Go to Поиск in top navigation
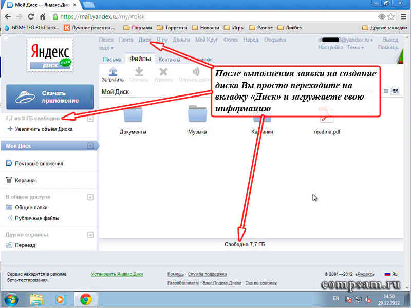 point(106,40)
